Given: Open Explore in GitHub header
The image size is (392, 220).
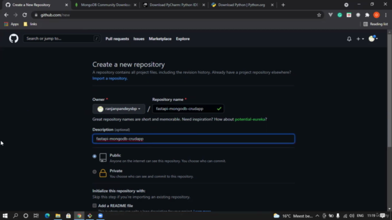Looking at the screenshot, I should (x=183, y=39).
